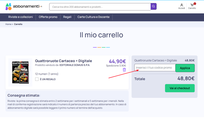
Task: Click the 44,90€ price text
Action: coord(117,61)
